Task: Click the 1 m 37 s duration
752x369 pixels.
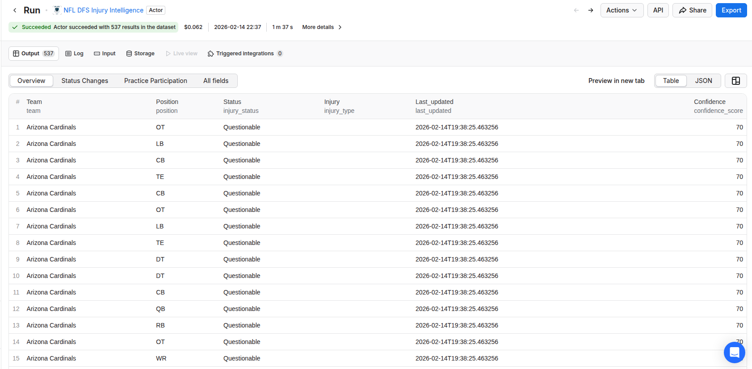Action: point(282,27)
